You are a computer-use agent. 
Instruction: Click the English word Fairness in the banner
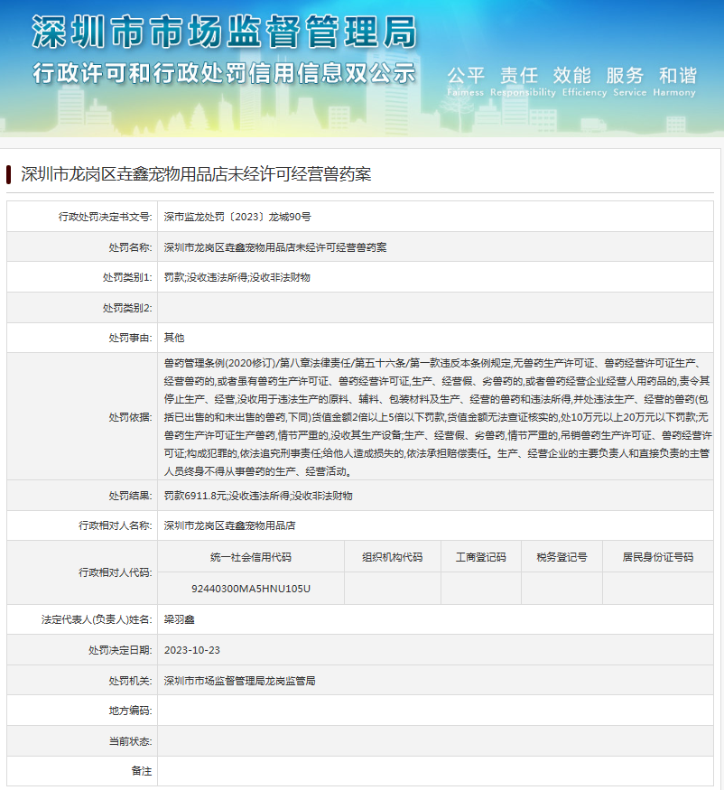tap(465, 92)
